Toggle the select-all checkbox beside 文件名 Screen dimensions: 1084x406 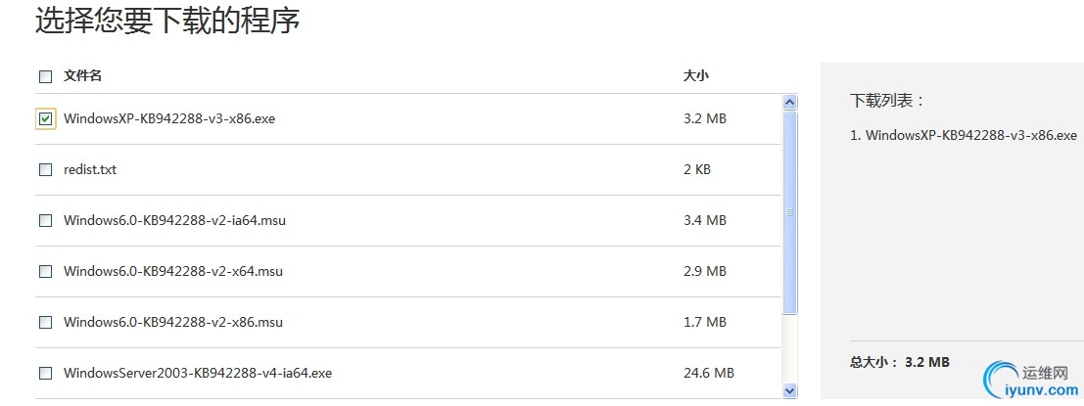pos(45,75)
